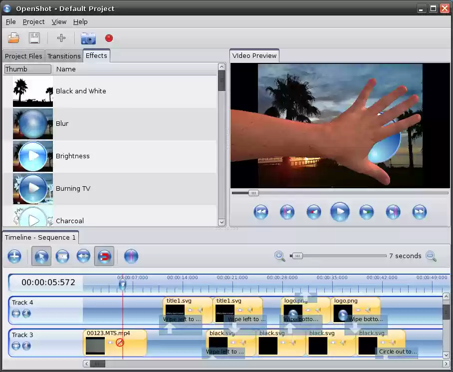Screen dimensions: 453x372
Task: Switch to the Transitions tab
Action: tap(64, 56)
